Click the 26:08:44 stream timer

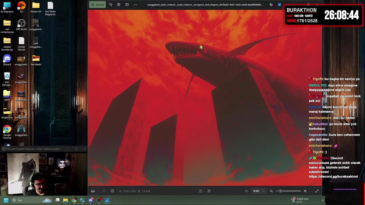(341, 15)
